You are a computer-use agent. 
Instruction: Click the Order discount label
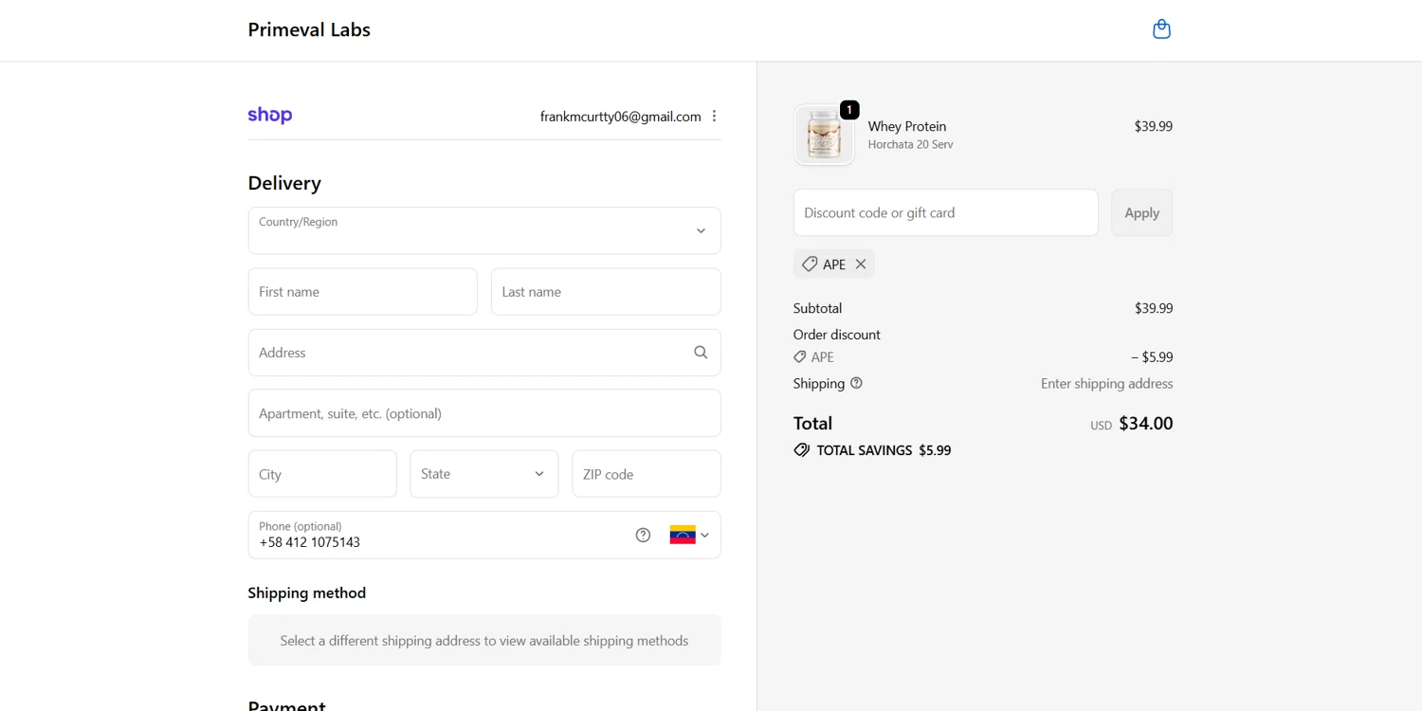click(837, 335)
